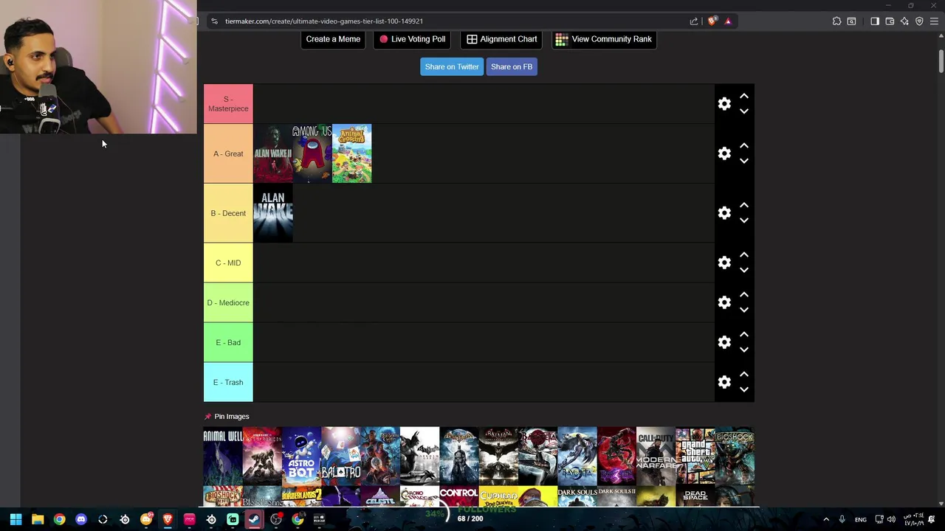Move S - Masterpiece row up
The width and height of the screenshot is (945, 531).
tap(744, 97)
